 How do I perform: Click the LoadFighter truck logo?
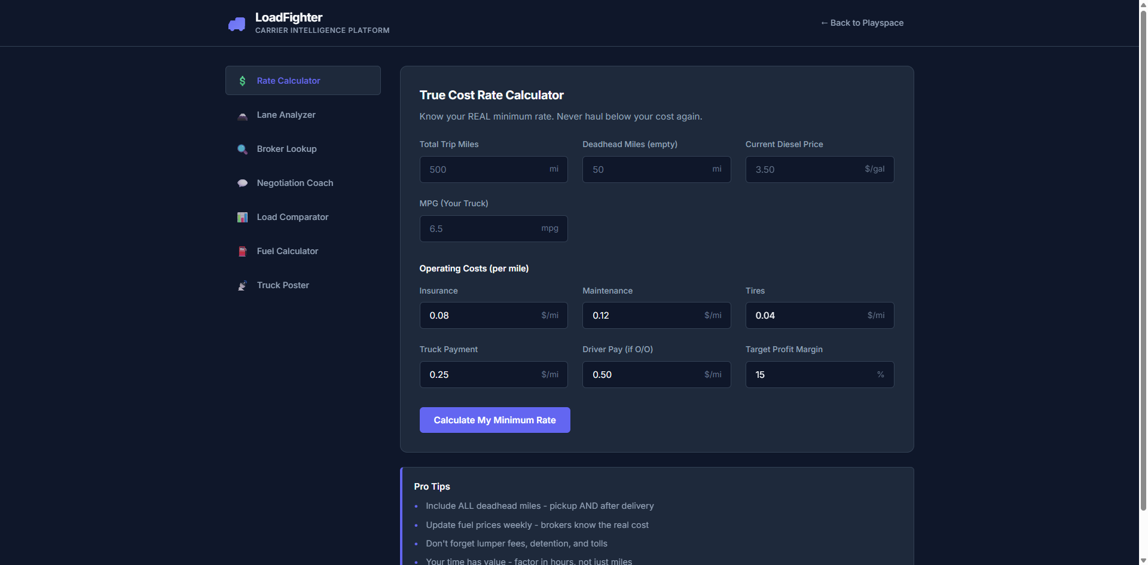[x=237, y=23]
